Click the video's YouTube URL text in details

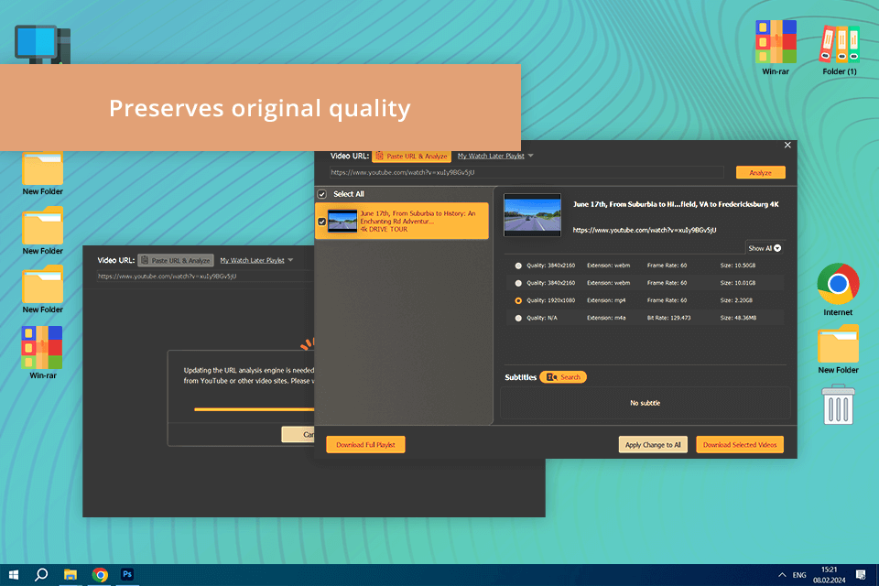tap(644, 230)
